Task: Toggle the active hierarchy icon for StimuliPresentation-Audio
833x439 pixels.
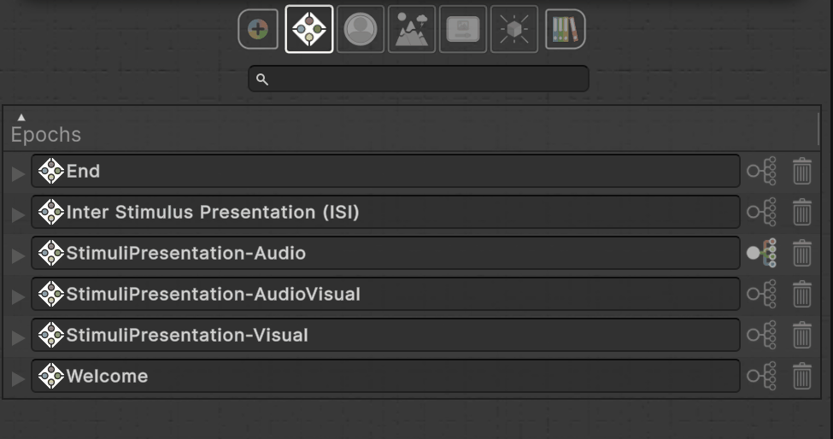Action: [x=761, y=253]
